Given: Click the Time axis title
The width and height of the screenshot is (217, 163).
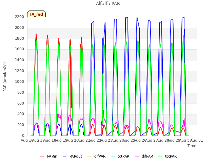Looking at the screenshot, I should (x=192, y=146).
